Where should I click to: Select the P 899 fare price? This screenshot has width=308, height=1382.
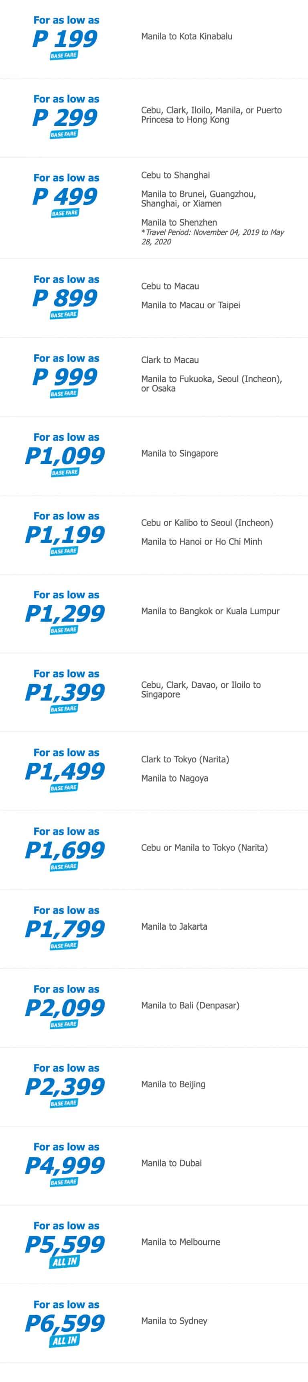[65, 298]
